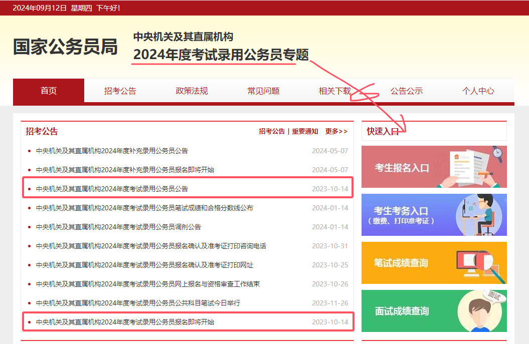Click the 2023-11-26 date text
Image resolution: width=529 pixels, height=344 pixels.
[330, 303]
